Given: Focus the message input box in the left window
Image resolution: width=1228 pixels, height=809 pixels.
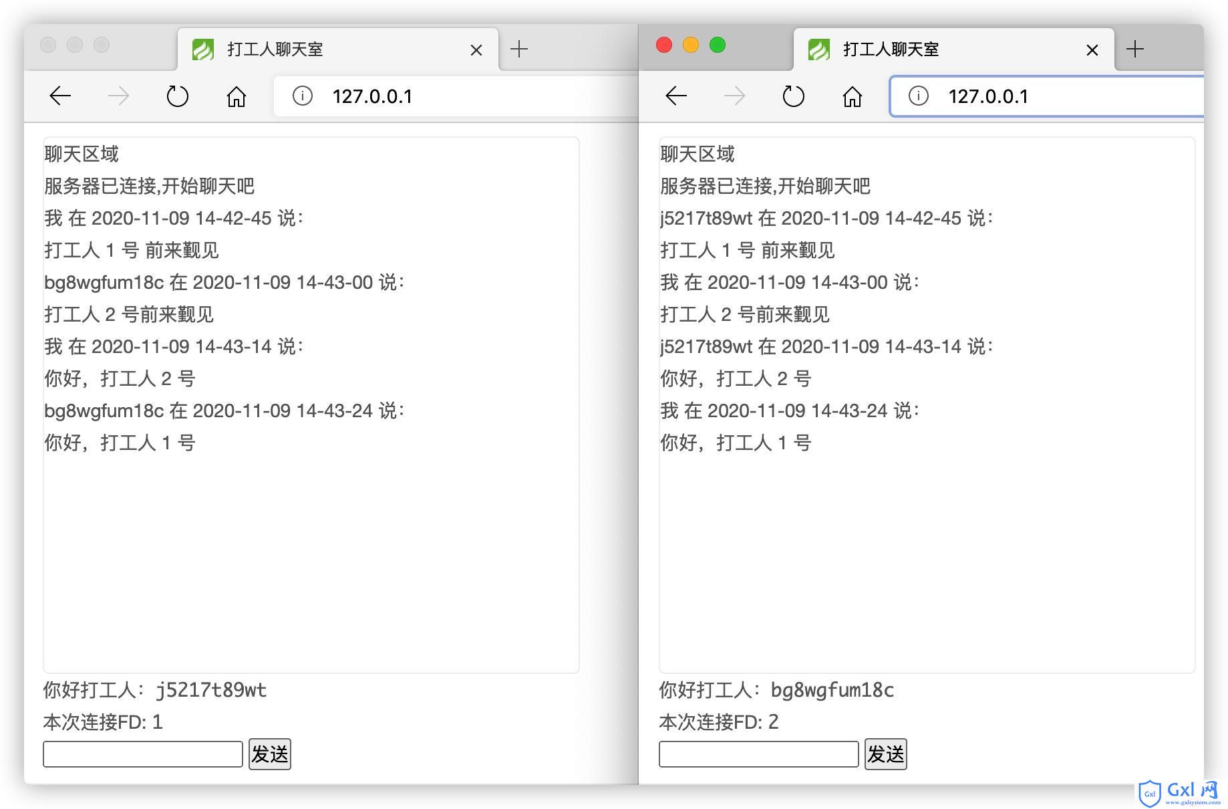Looking at the screenshot, I should pyautogui.click(x=143, y=754).
